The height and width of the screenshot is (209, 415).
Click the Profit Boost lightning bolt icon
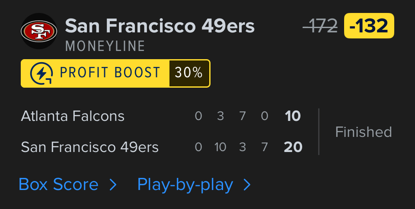(41, 73)
